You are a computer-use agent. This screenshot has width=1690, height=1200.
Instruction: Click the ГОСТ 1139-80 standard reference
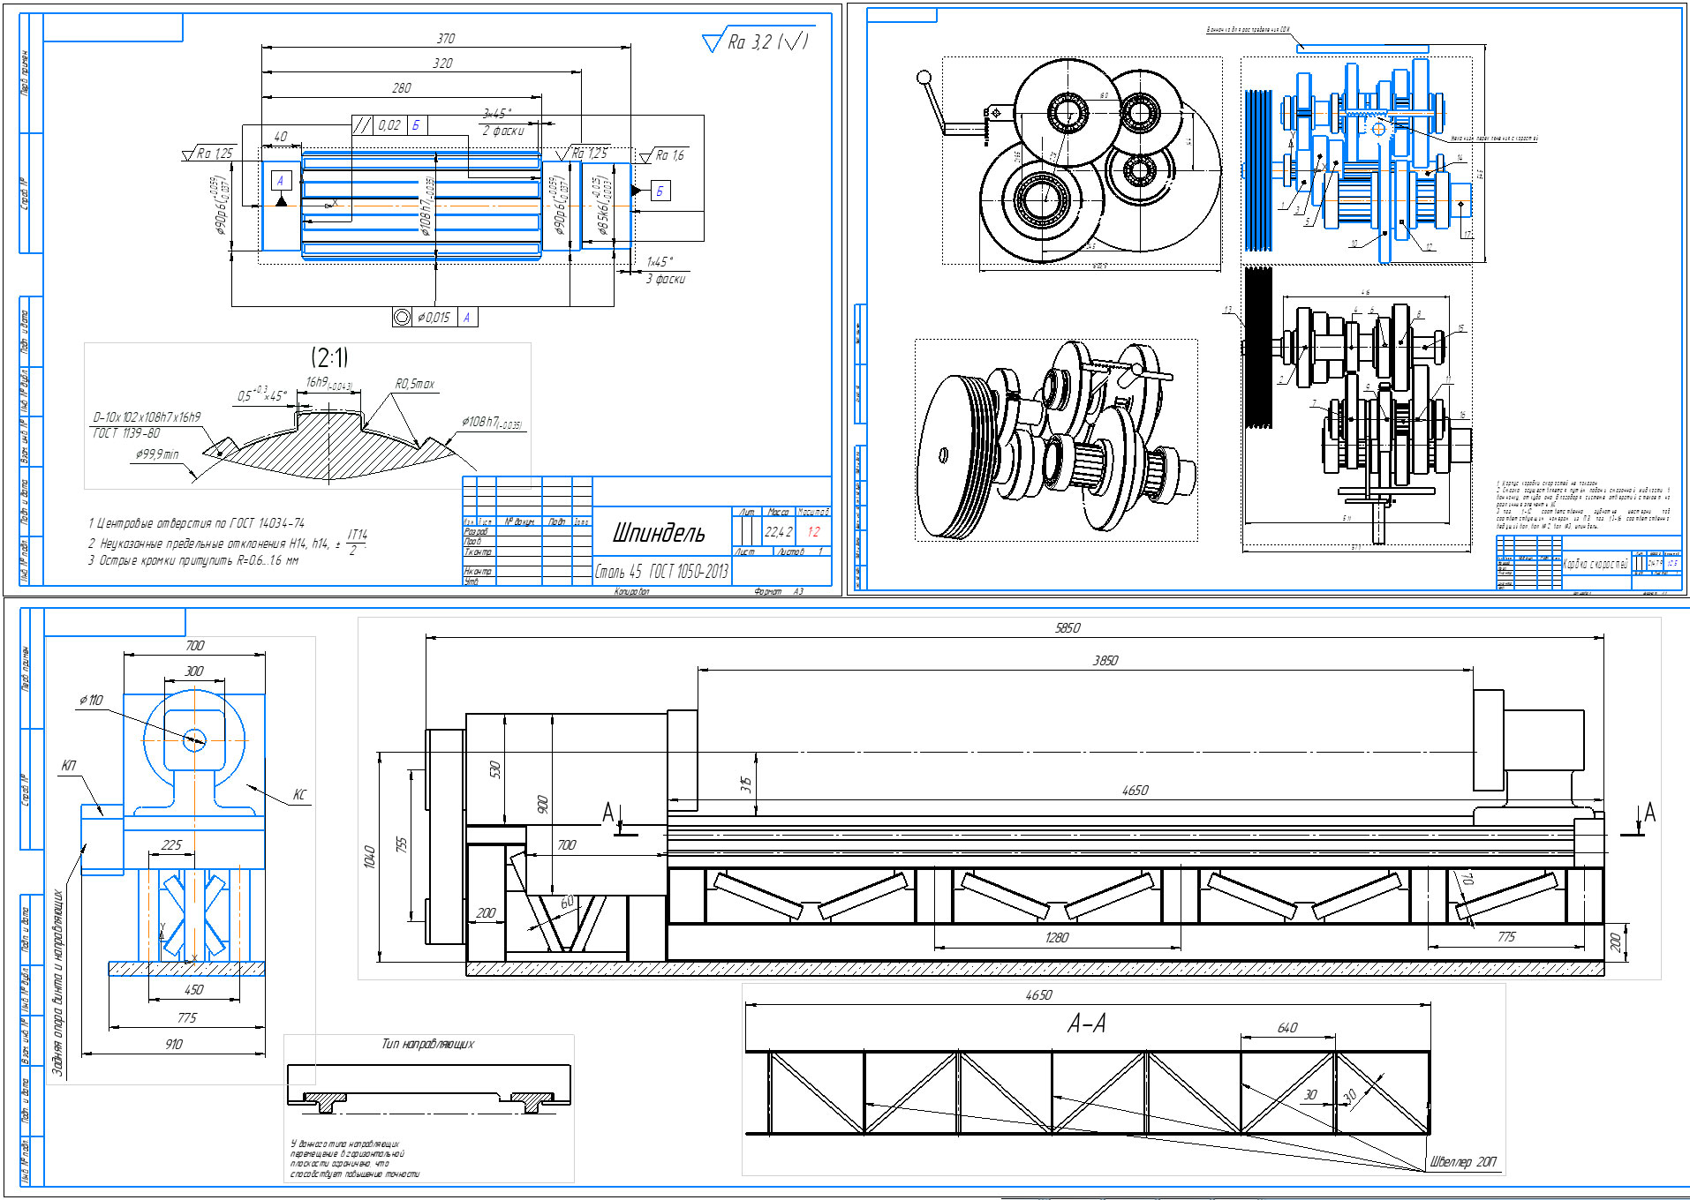(126, 433)
